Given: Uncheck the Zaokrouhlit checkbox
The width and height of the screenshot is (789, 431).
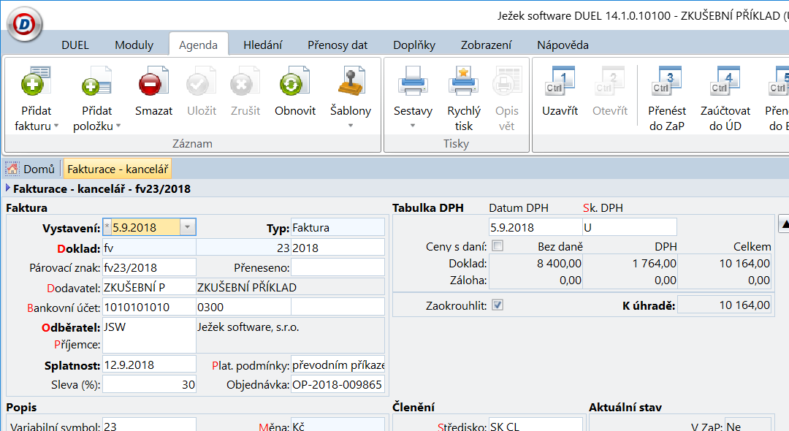Looking at the screenshot, I should pyautogui.click(x=498, y=305).
